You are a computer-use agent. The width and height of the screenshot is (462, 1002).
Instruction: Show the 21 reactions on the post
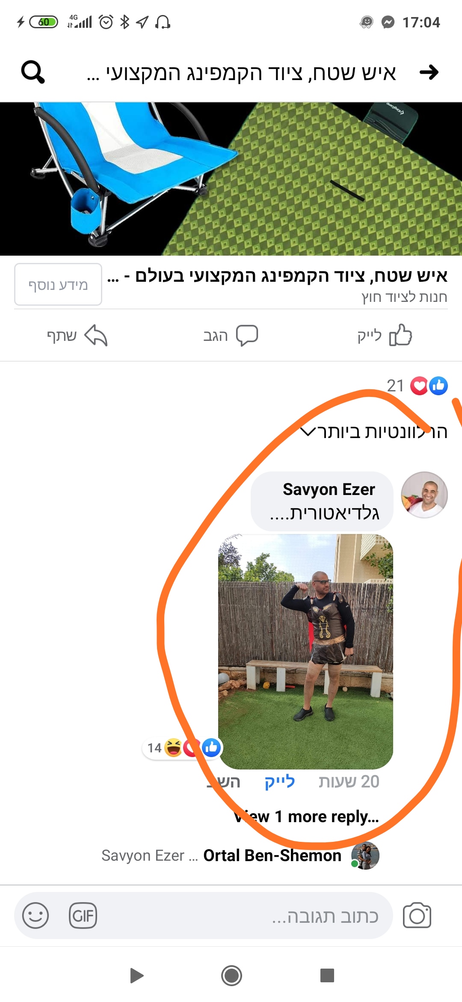tap(417, 385)
